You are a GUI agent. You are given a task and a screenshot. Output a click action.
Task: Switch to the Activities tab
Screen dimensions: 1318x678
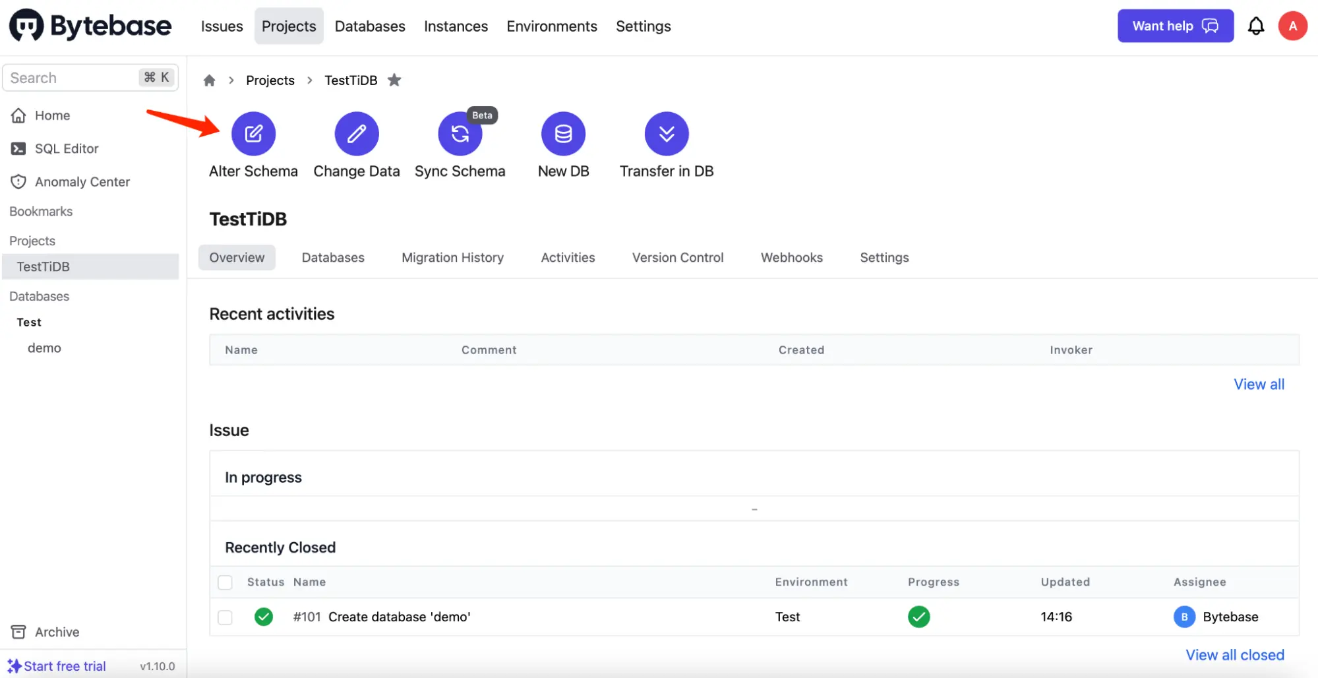tap(568, 257)
